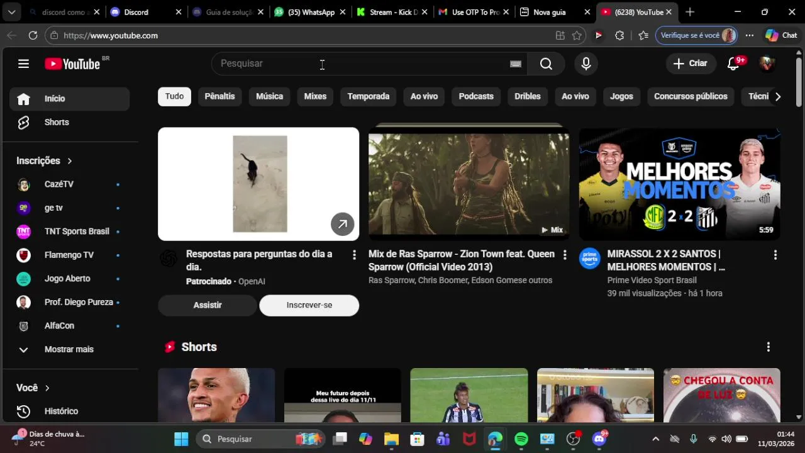Select the Jogos filter chip
Image resolution: width=805 pixels, height=453 pixels.
pos(621,96)
